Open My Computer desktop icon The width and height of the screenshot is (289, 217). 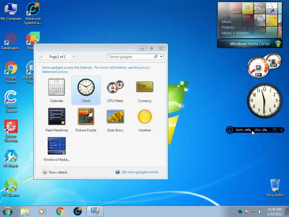(x=11, y=12)
